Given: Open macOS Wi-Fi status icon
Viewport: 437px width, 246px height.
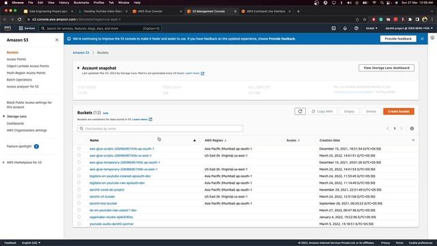Looking at the screenshot, I should pos(374,3).
